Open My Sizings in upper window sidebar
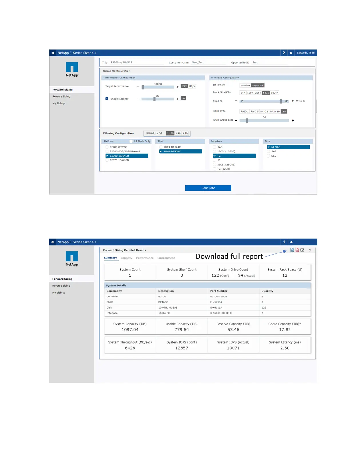The image size is (350, 453). tap(59, 104)
